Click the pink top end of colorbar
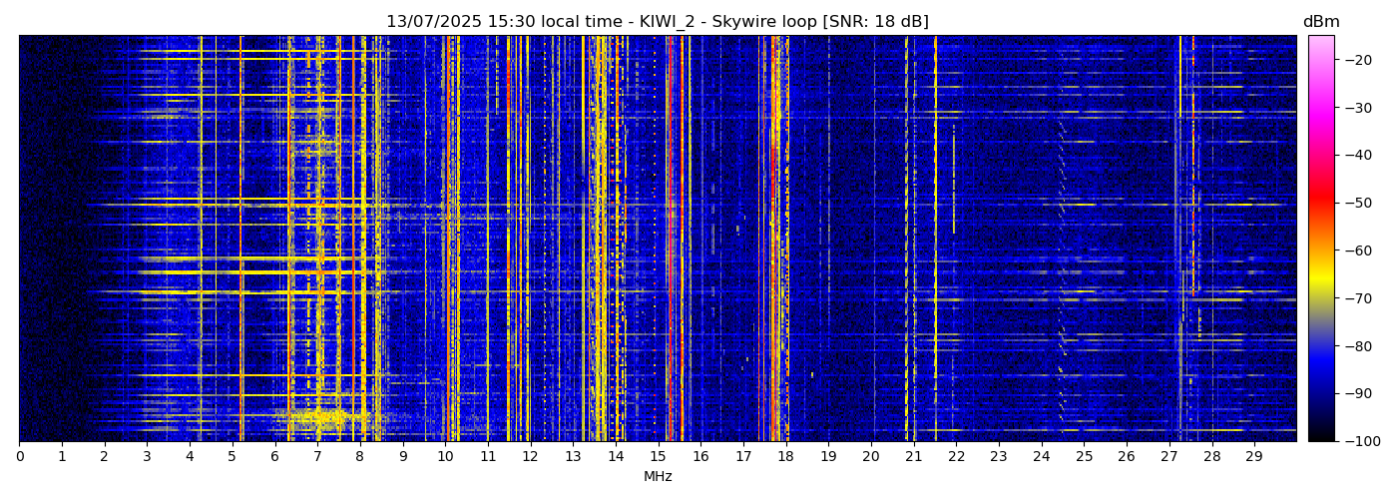Image resolution: width=1397 pixels, height=499 pixels. click(x=1321, y=40)
